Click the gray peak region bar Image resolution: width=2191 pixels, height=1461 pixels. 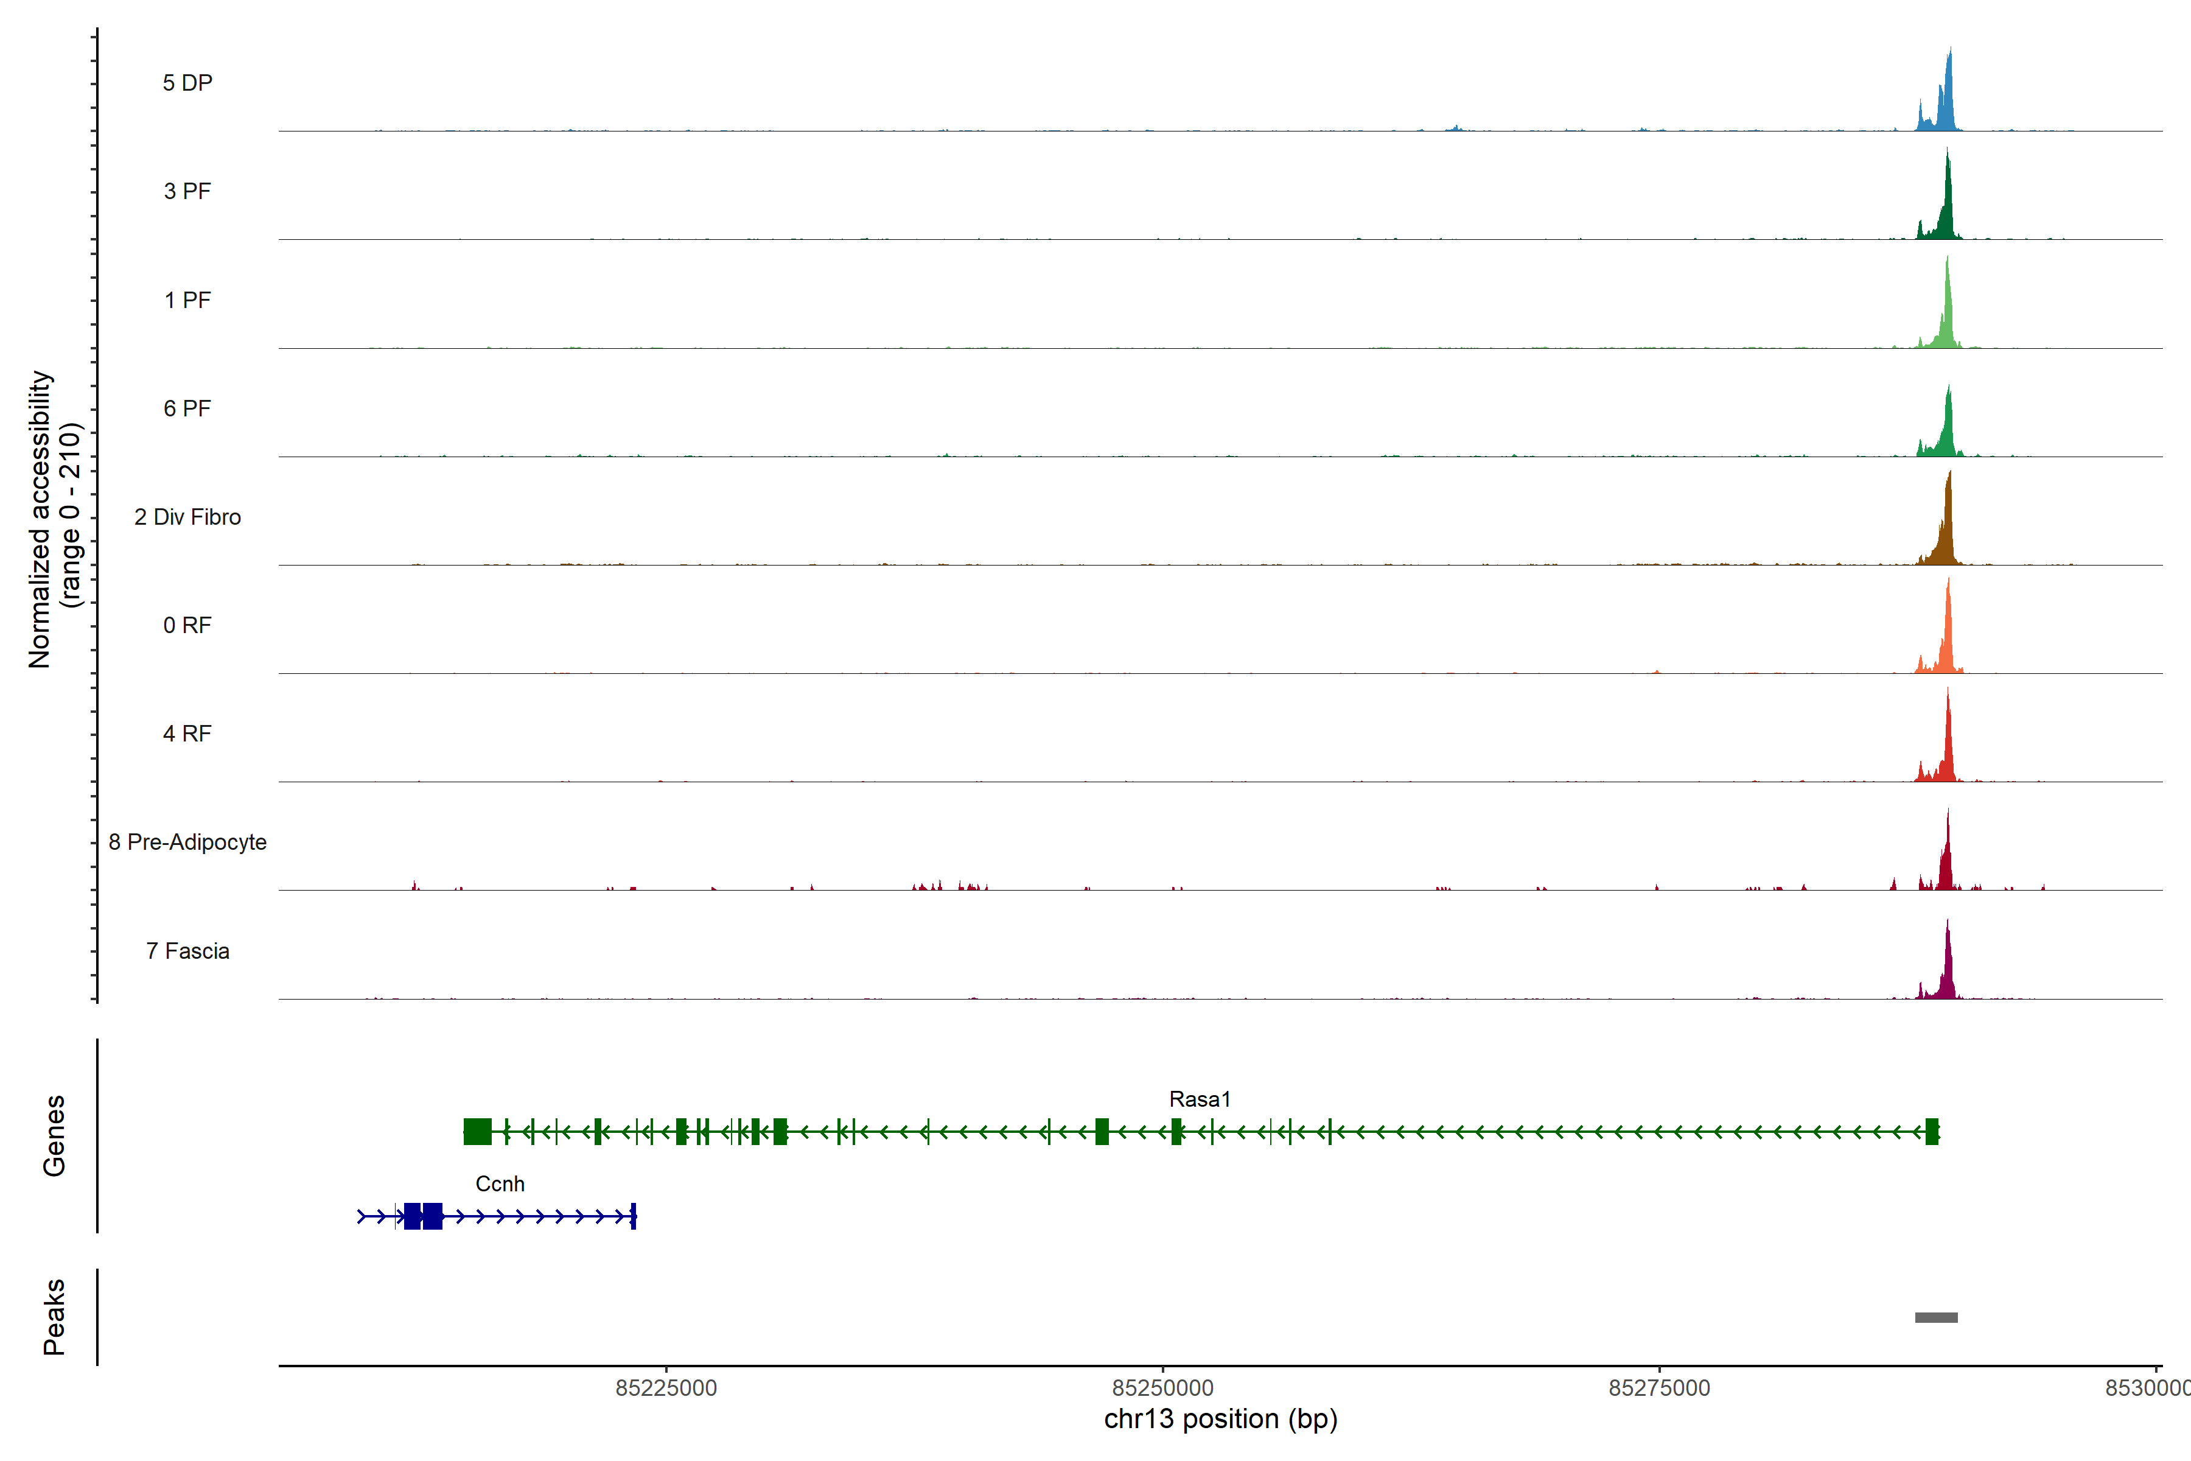tap(1936, 1317)
